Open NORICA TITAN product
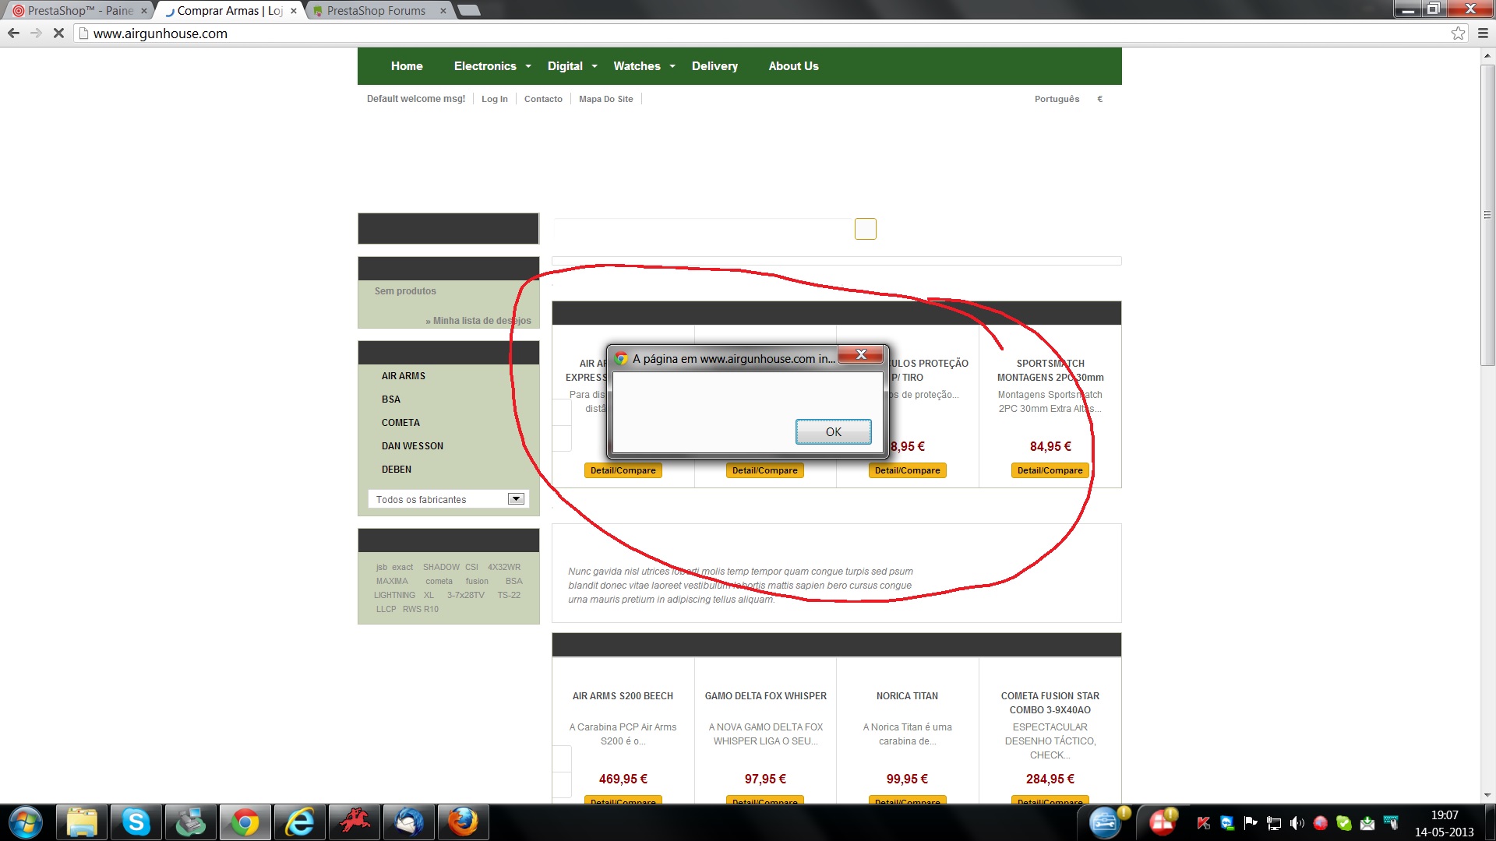1496x841 pixels. pyautogui.click(x=907, y=696)
